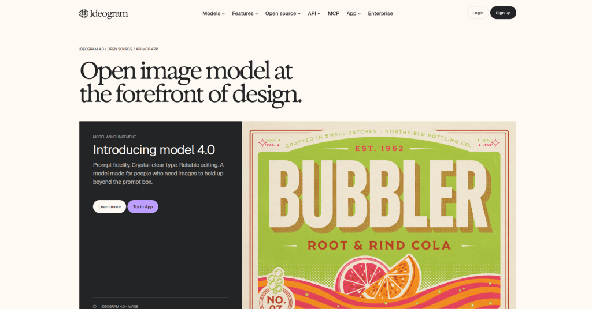592x309 pixels.
Task: Click the Ideogram wordmark text
Action: pos(109,14)
